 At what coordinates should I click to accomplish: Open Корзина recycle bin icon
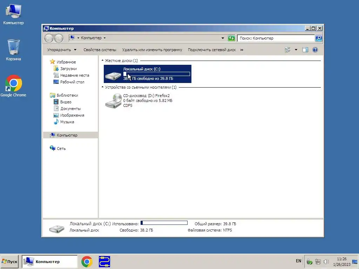click(x=13, y=50)
